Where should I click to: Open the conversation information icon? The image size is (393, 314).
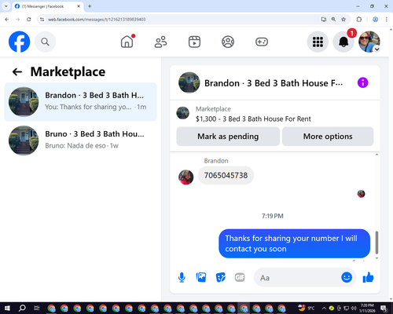[363, 82]
